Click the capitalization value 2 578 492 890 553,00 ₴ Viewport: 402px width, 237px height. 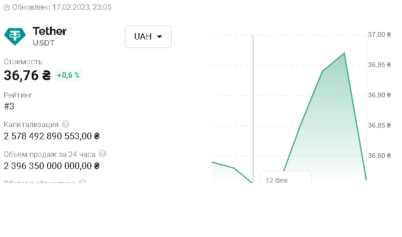pyautogui.click(x=52, y=136)
